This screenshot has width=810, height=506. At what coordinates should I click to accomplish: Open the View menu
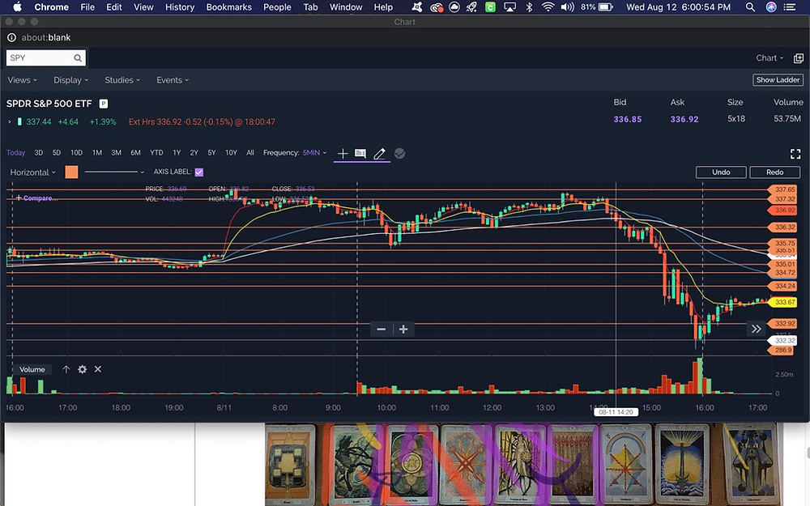click(x=143, y=7)
